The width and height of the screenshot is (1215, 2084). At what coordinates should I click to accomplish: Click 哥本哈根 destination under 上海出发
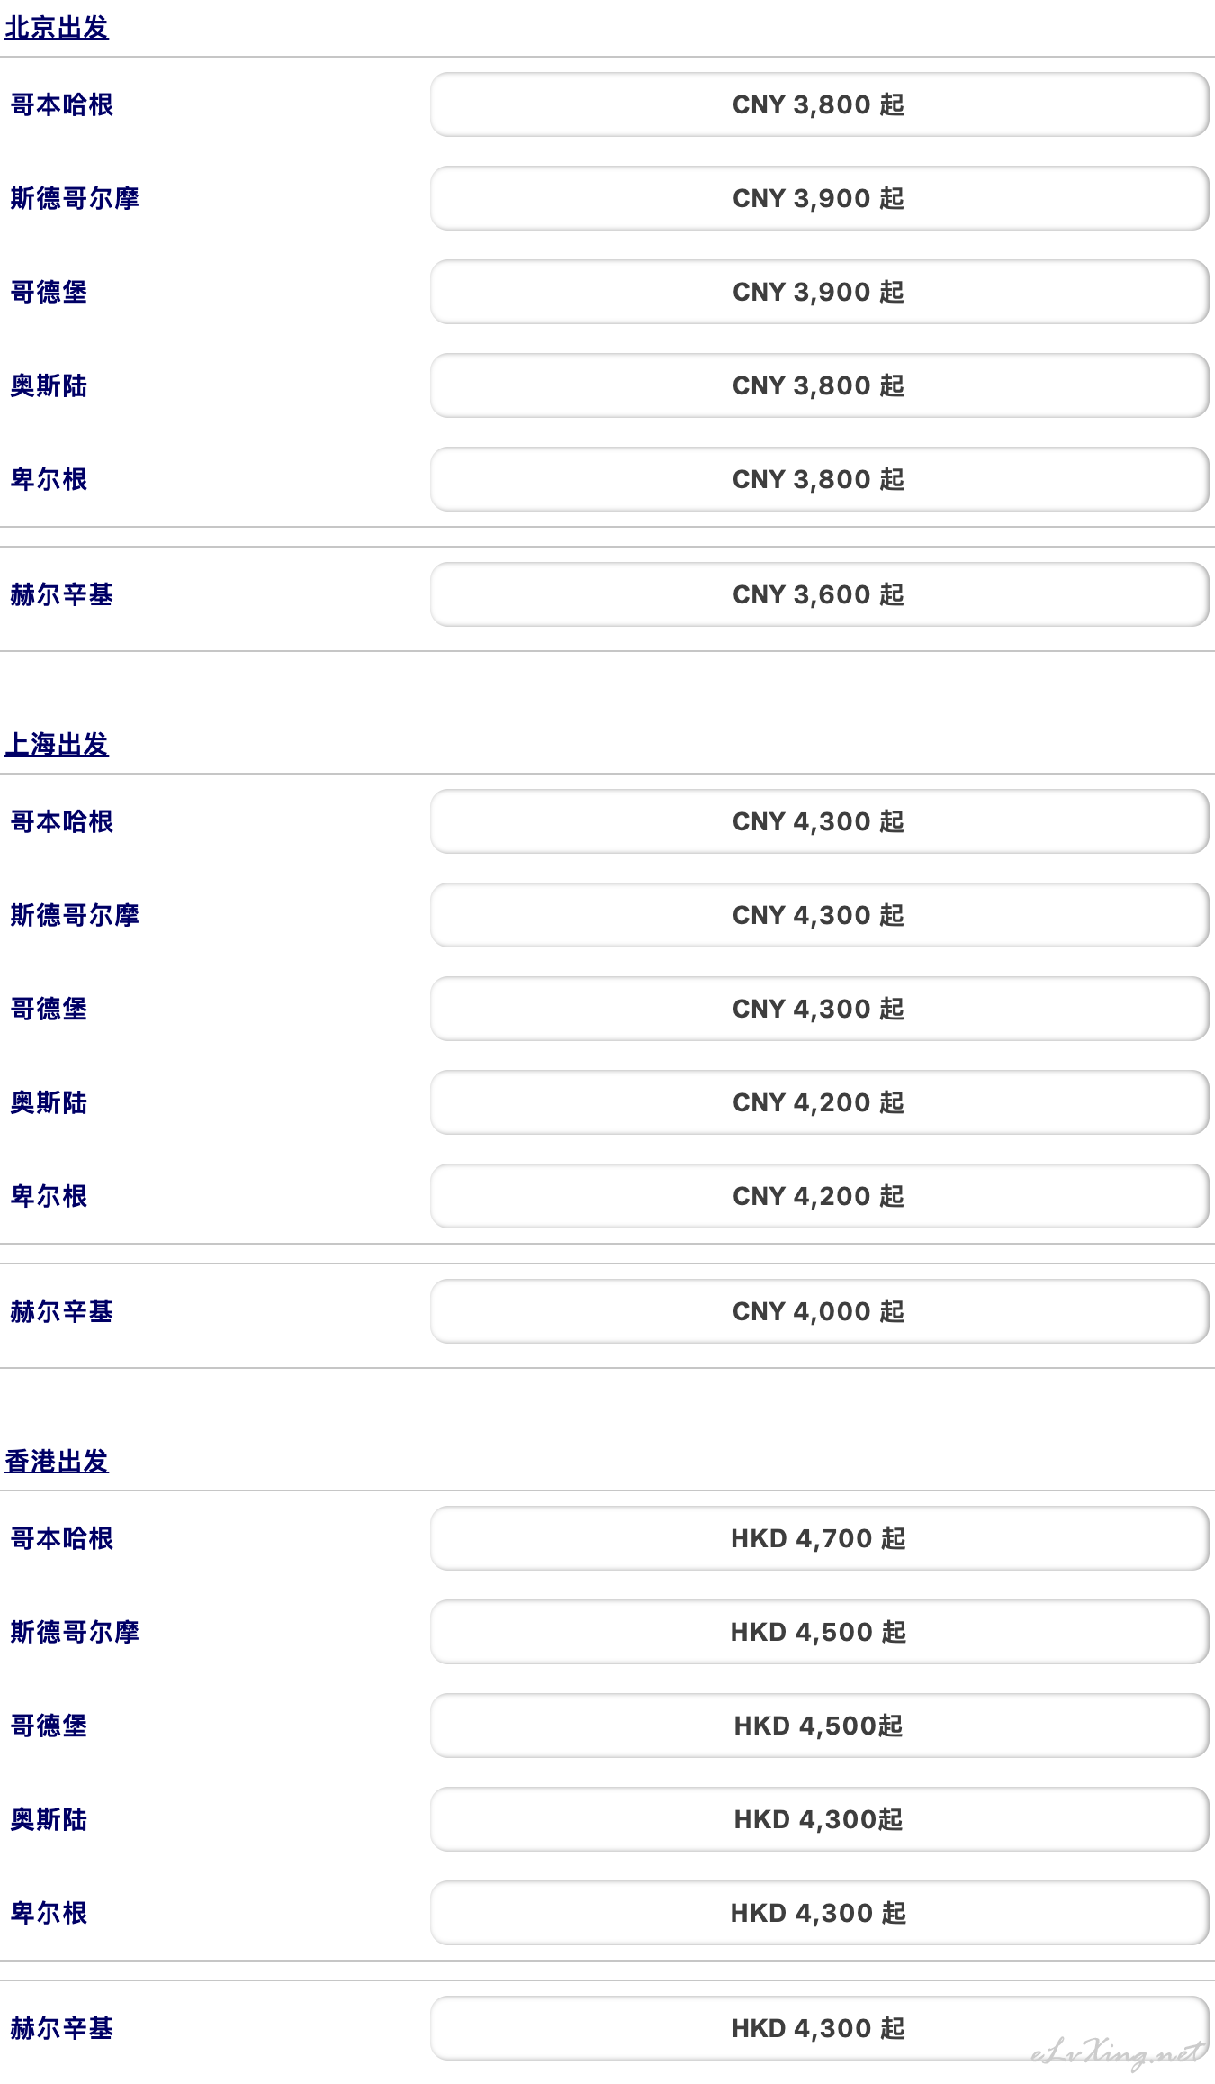pos(62,821)
